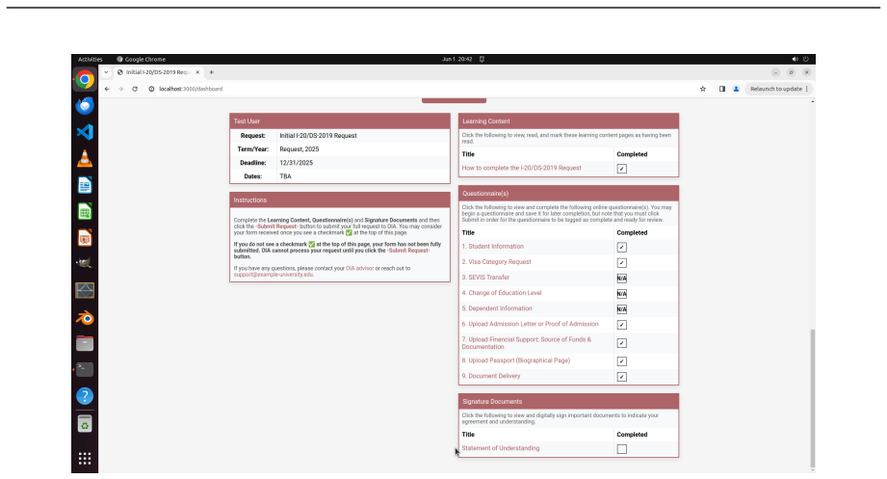887x479 pixels.
Task: Toggle the Upload Admission Letter checkbox
Action: 622,325
